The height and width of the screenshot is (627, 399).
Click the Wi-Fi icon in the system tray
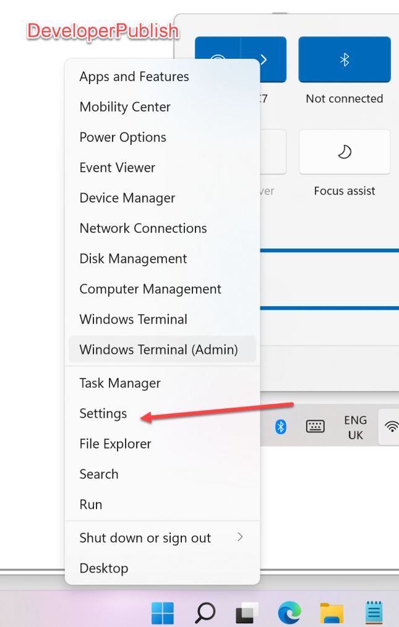[x=391, y=426]
